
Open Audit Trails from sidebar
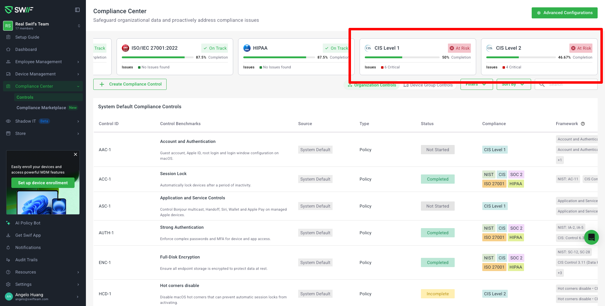click(x=26, y=260)
